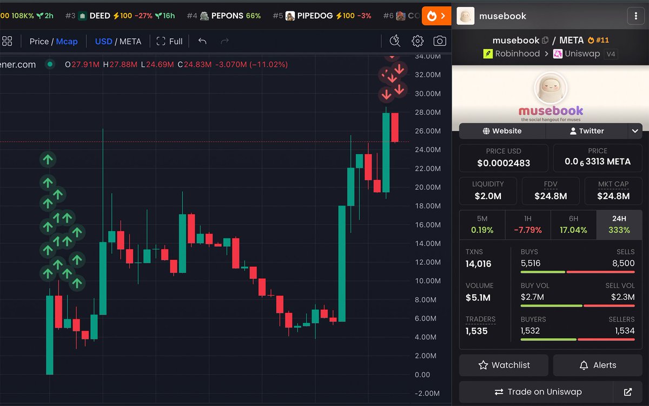Image resolution: width=649 pixels, height=406 pixels.
Task: Click the musebook token avatar in header
Action: click(466, 16)
